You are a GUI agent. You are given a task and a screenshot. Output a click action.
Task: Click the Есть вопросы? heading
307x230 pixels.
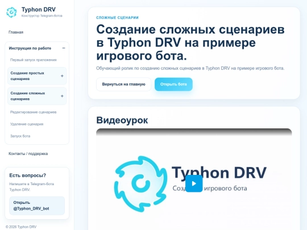tap(28, 175)
